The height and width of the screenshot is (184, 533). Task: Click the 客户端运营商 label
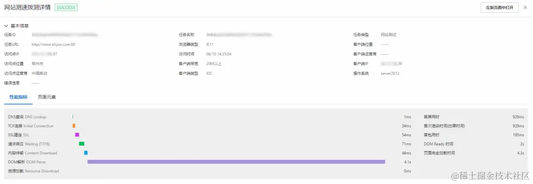pos(365,54)
